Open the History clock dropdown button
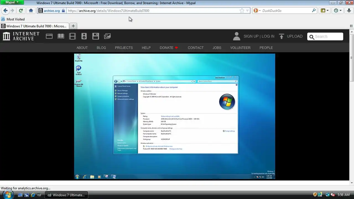Image resolution: width=354 pixels, height=199 pixels. (x=338, y=11)
